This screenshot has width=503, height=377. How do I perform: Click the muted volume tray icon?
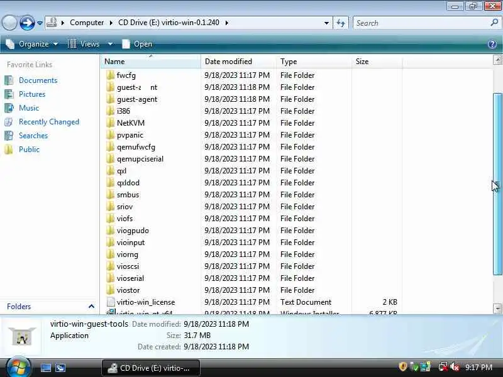point(455,367)
